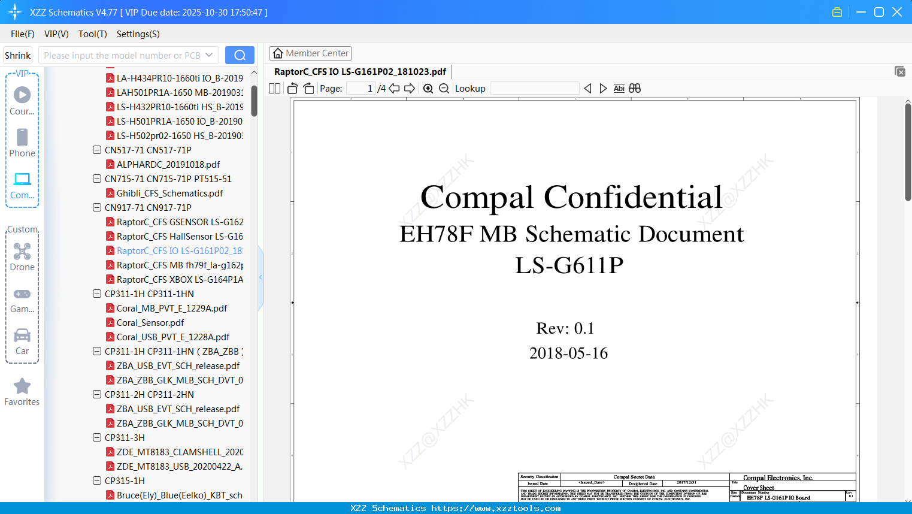This screenshot has width=912, height=514.
Task: Open ZDE_MT8183_CLAMSHELL_2020 file
Action: pos(180,452)
